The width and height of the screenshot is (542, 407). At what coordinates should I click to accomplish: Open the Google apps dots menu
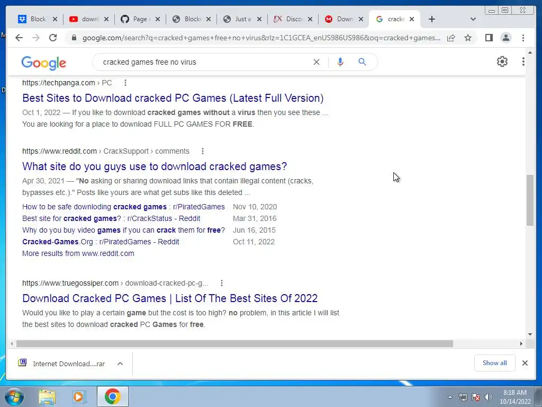523,61
